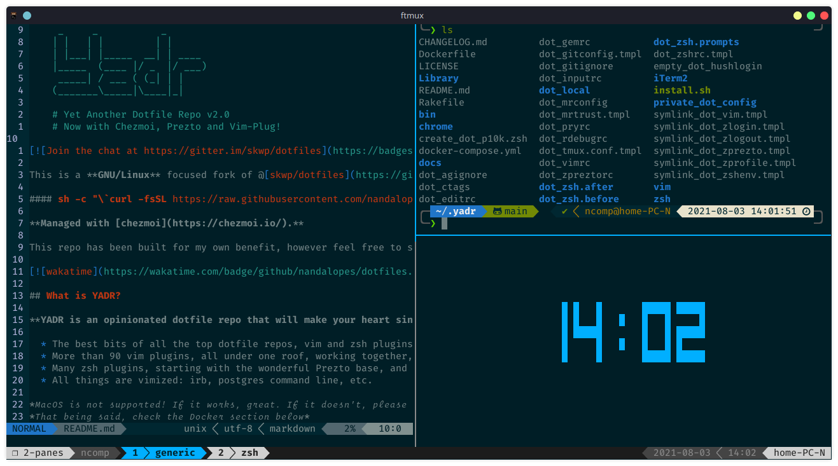
Task: Click dot_gemrc in the listing
Action: (x=564, y=42)
